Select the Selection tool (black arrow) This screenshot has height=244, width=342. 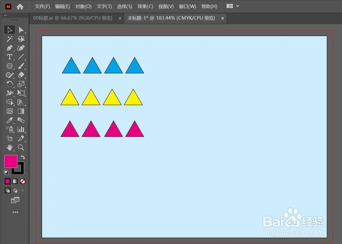9,30
